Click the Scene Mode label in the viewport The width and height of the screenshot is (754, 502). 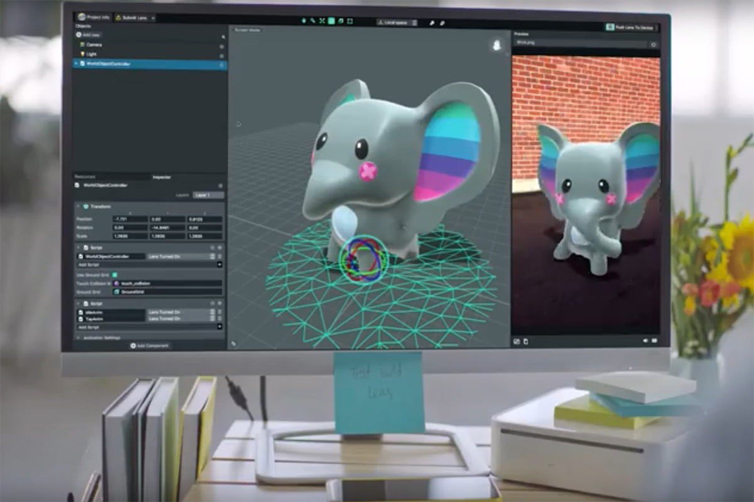click(248, 29)
